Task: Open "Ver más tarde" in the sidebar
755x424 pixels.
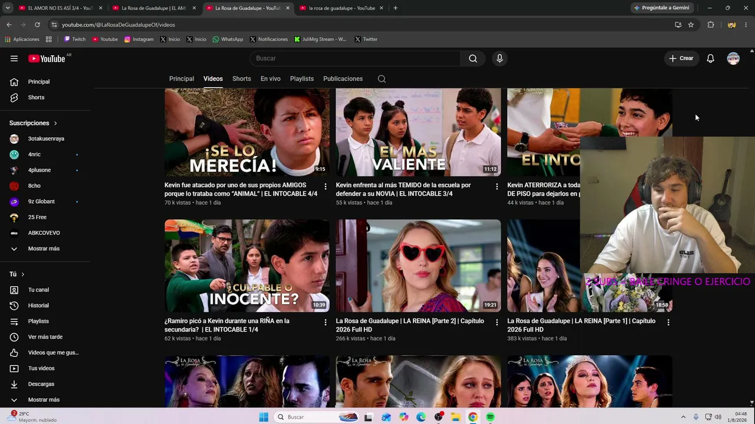Action: 45,337
